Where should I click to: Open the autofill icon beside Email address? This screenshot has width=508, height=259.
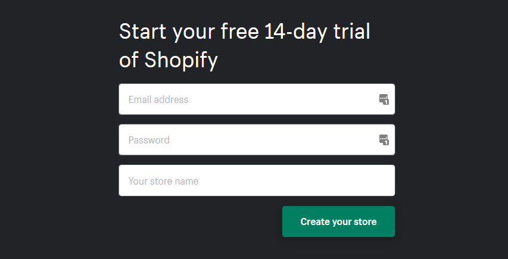(384, 99)
